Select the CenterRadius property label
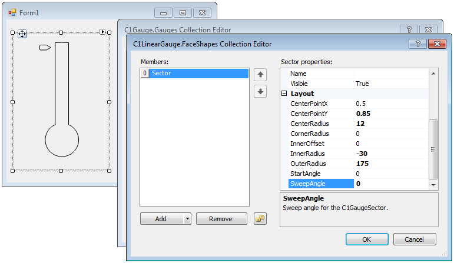 tap(321, 124)
